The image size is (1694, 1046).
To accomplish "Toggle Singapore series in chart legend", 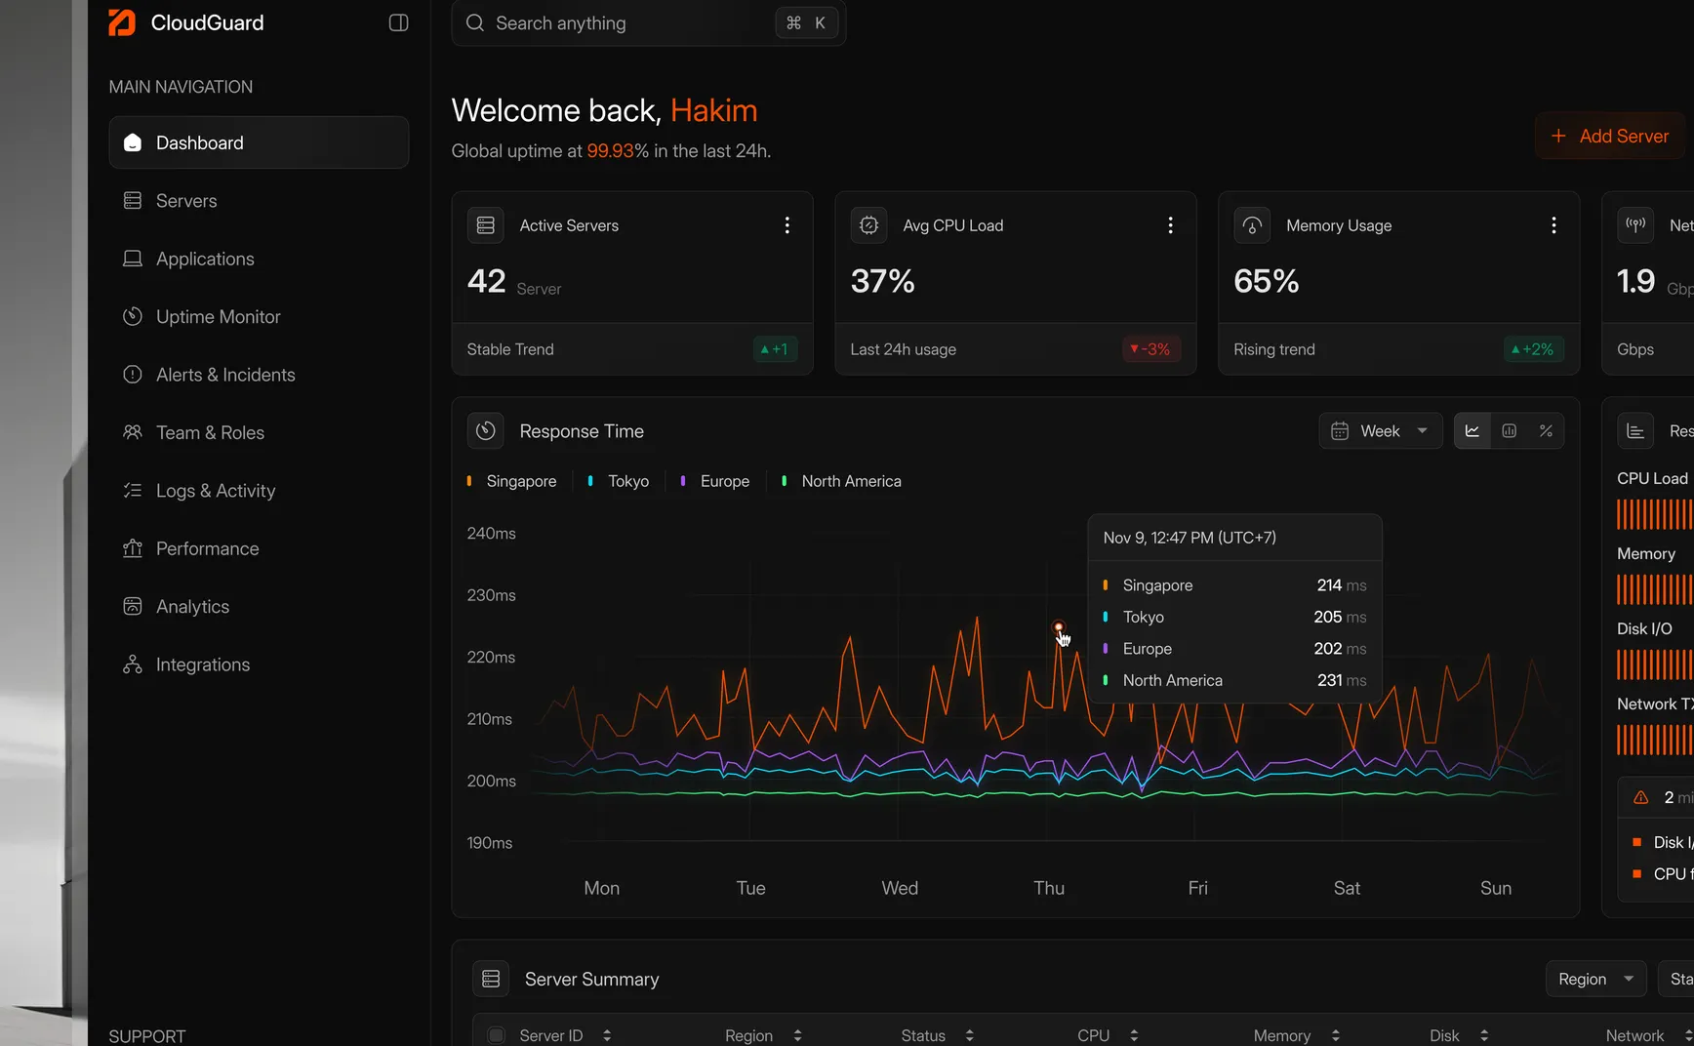I will pyautogui.click(x=512, y=481).
